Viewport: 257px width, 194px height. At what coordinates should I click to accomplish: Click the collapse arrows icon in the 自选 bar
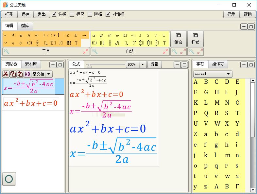point(165,51)
